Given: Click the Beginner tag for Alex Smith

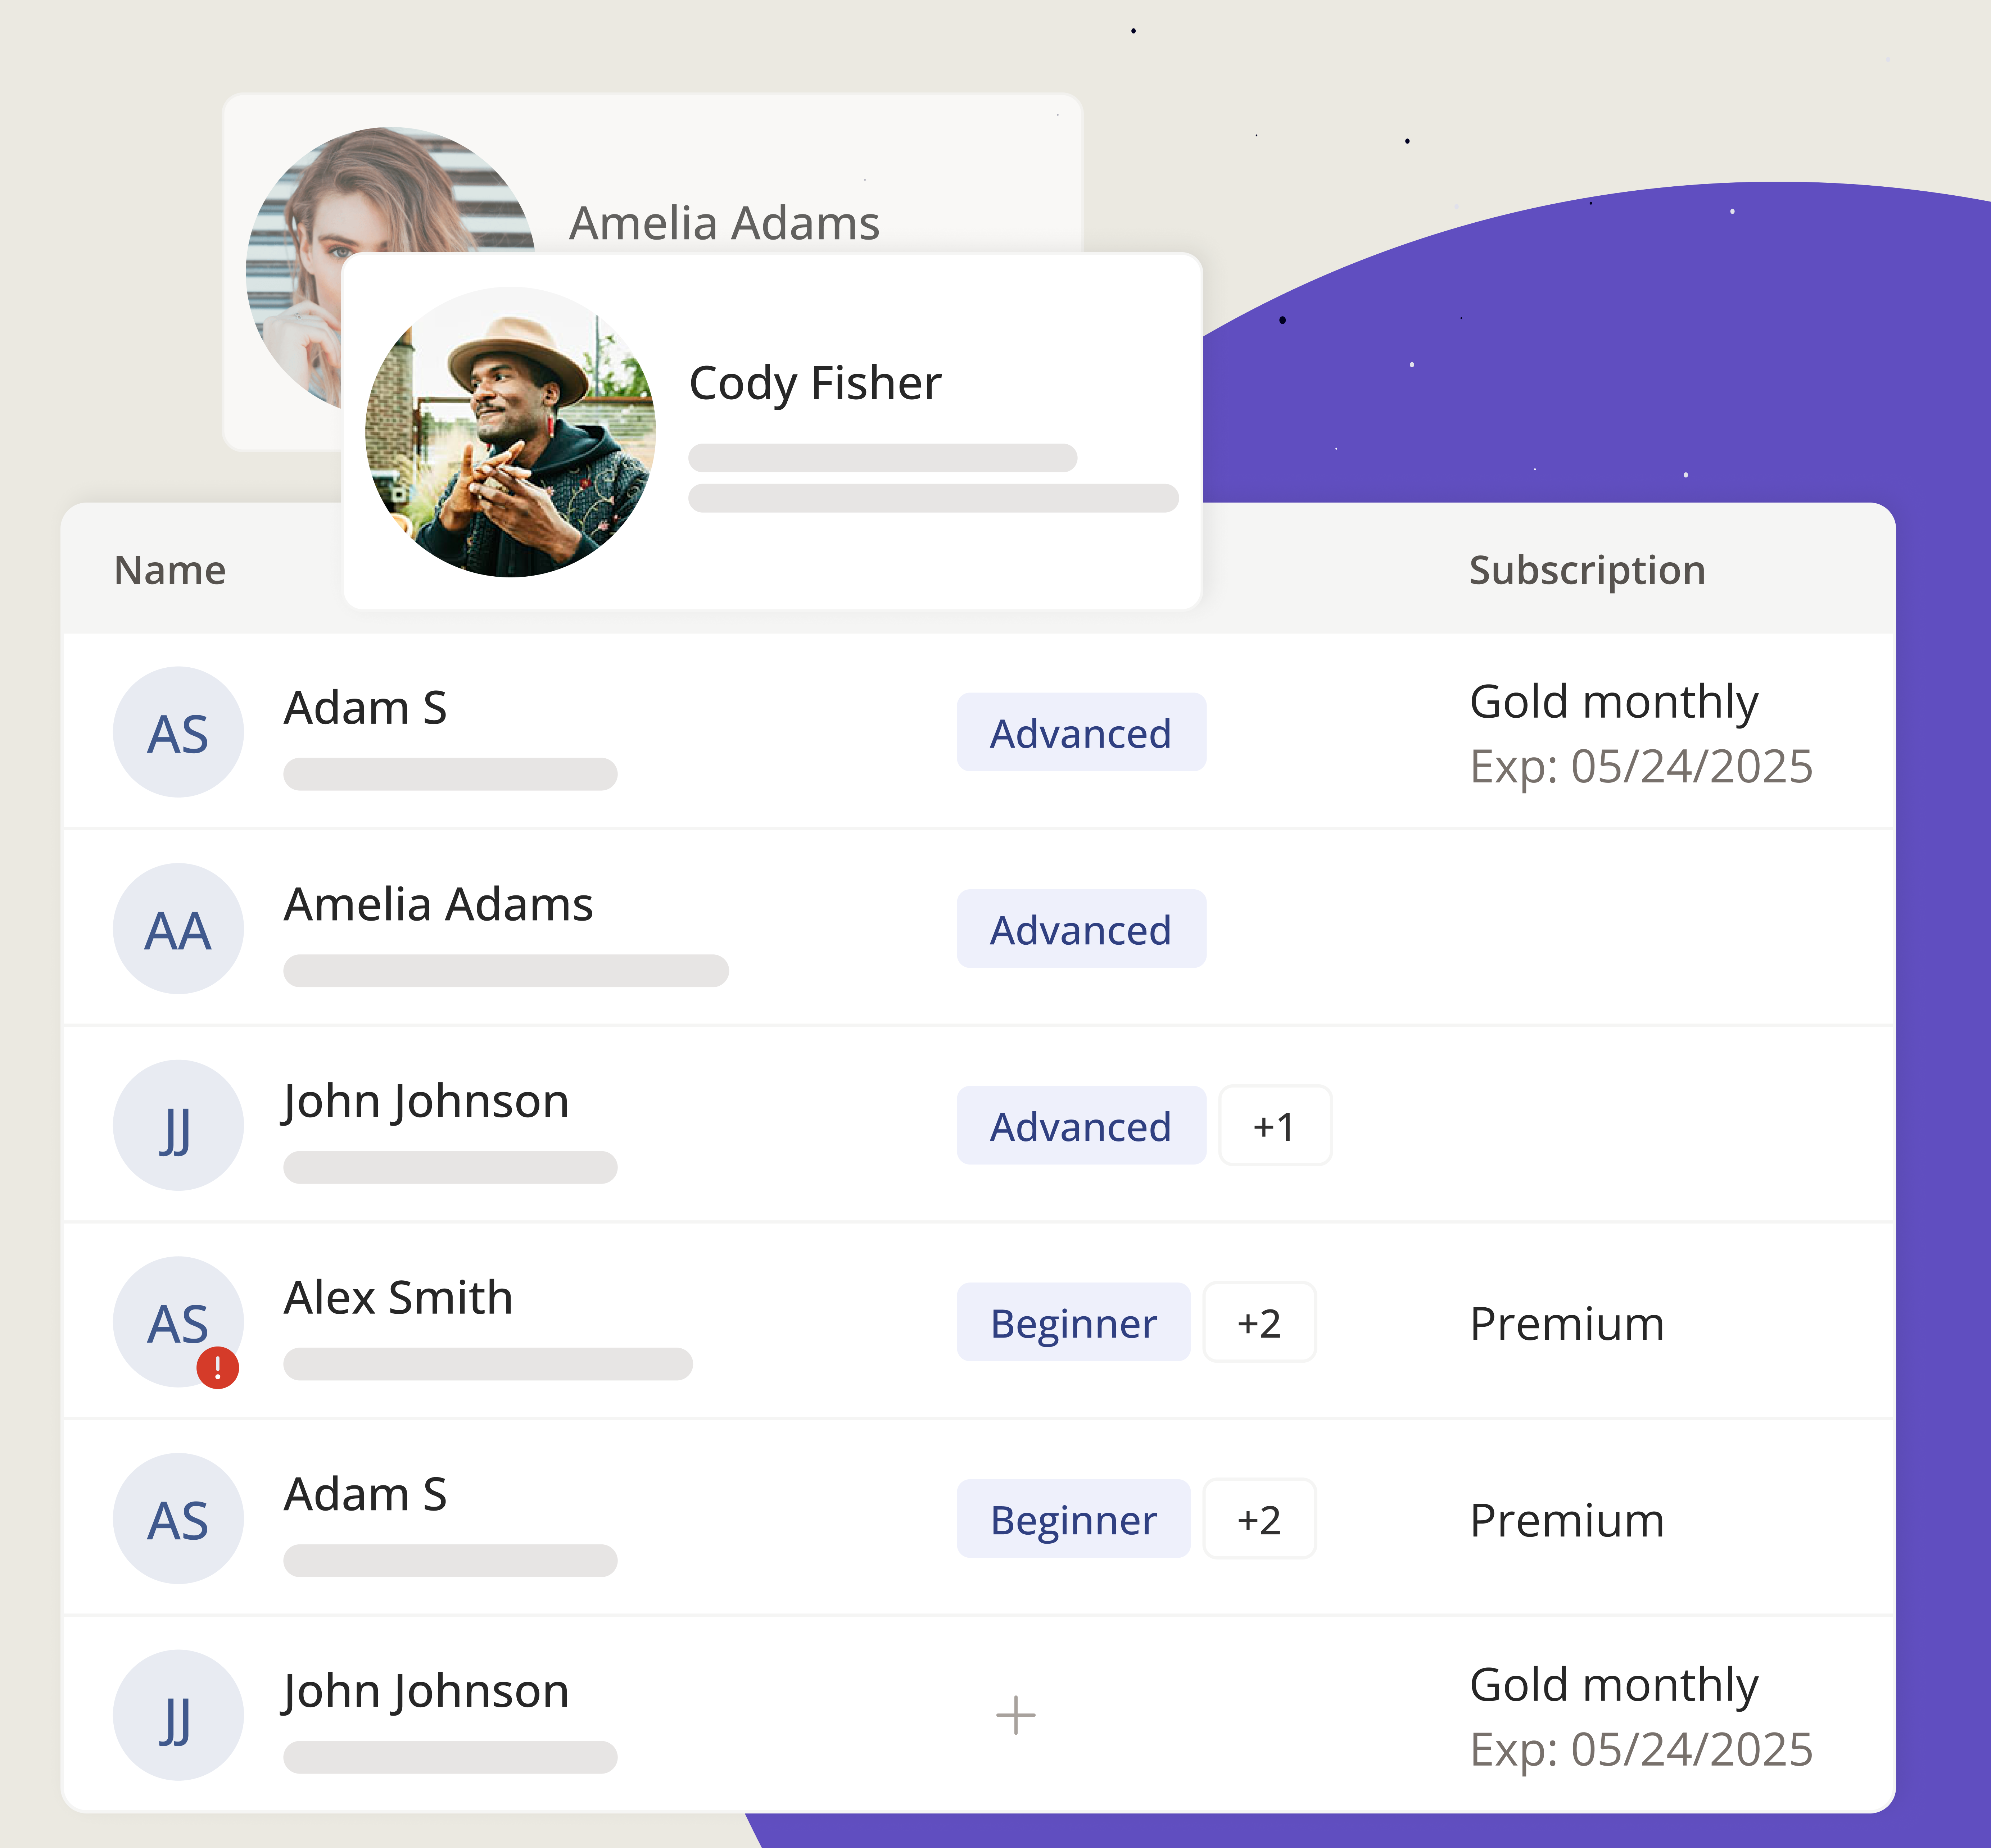Looking at the screenshot, I should click(x=1073, y=1322).
